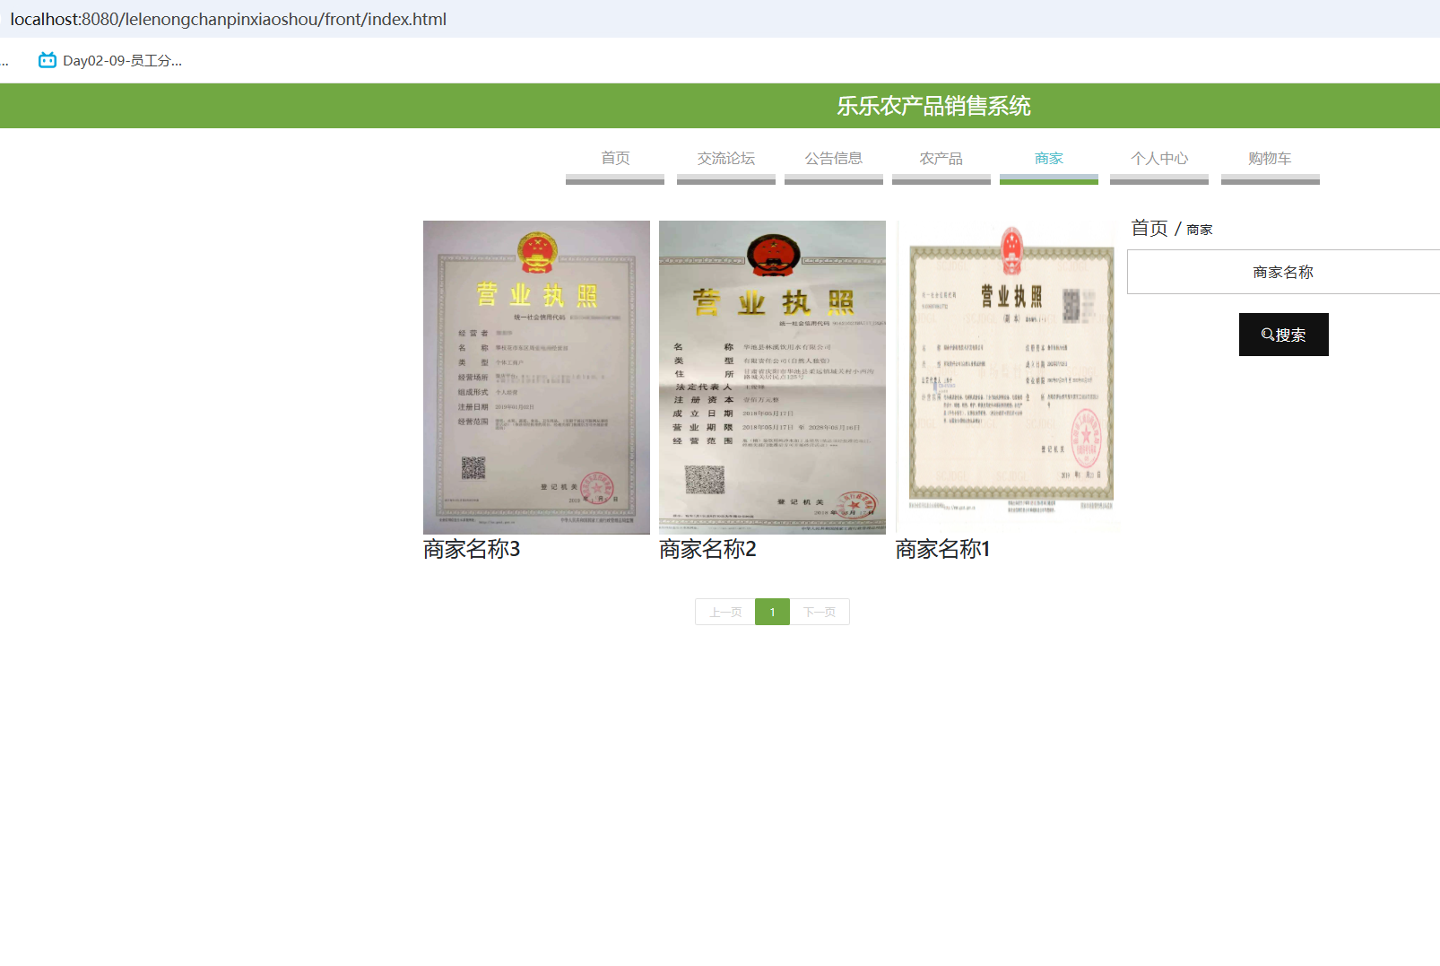This screenshot has height=966, width=1440.
Task: Click the 乐乐农产品销售系统 header title
Action: pos(933,106)
